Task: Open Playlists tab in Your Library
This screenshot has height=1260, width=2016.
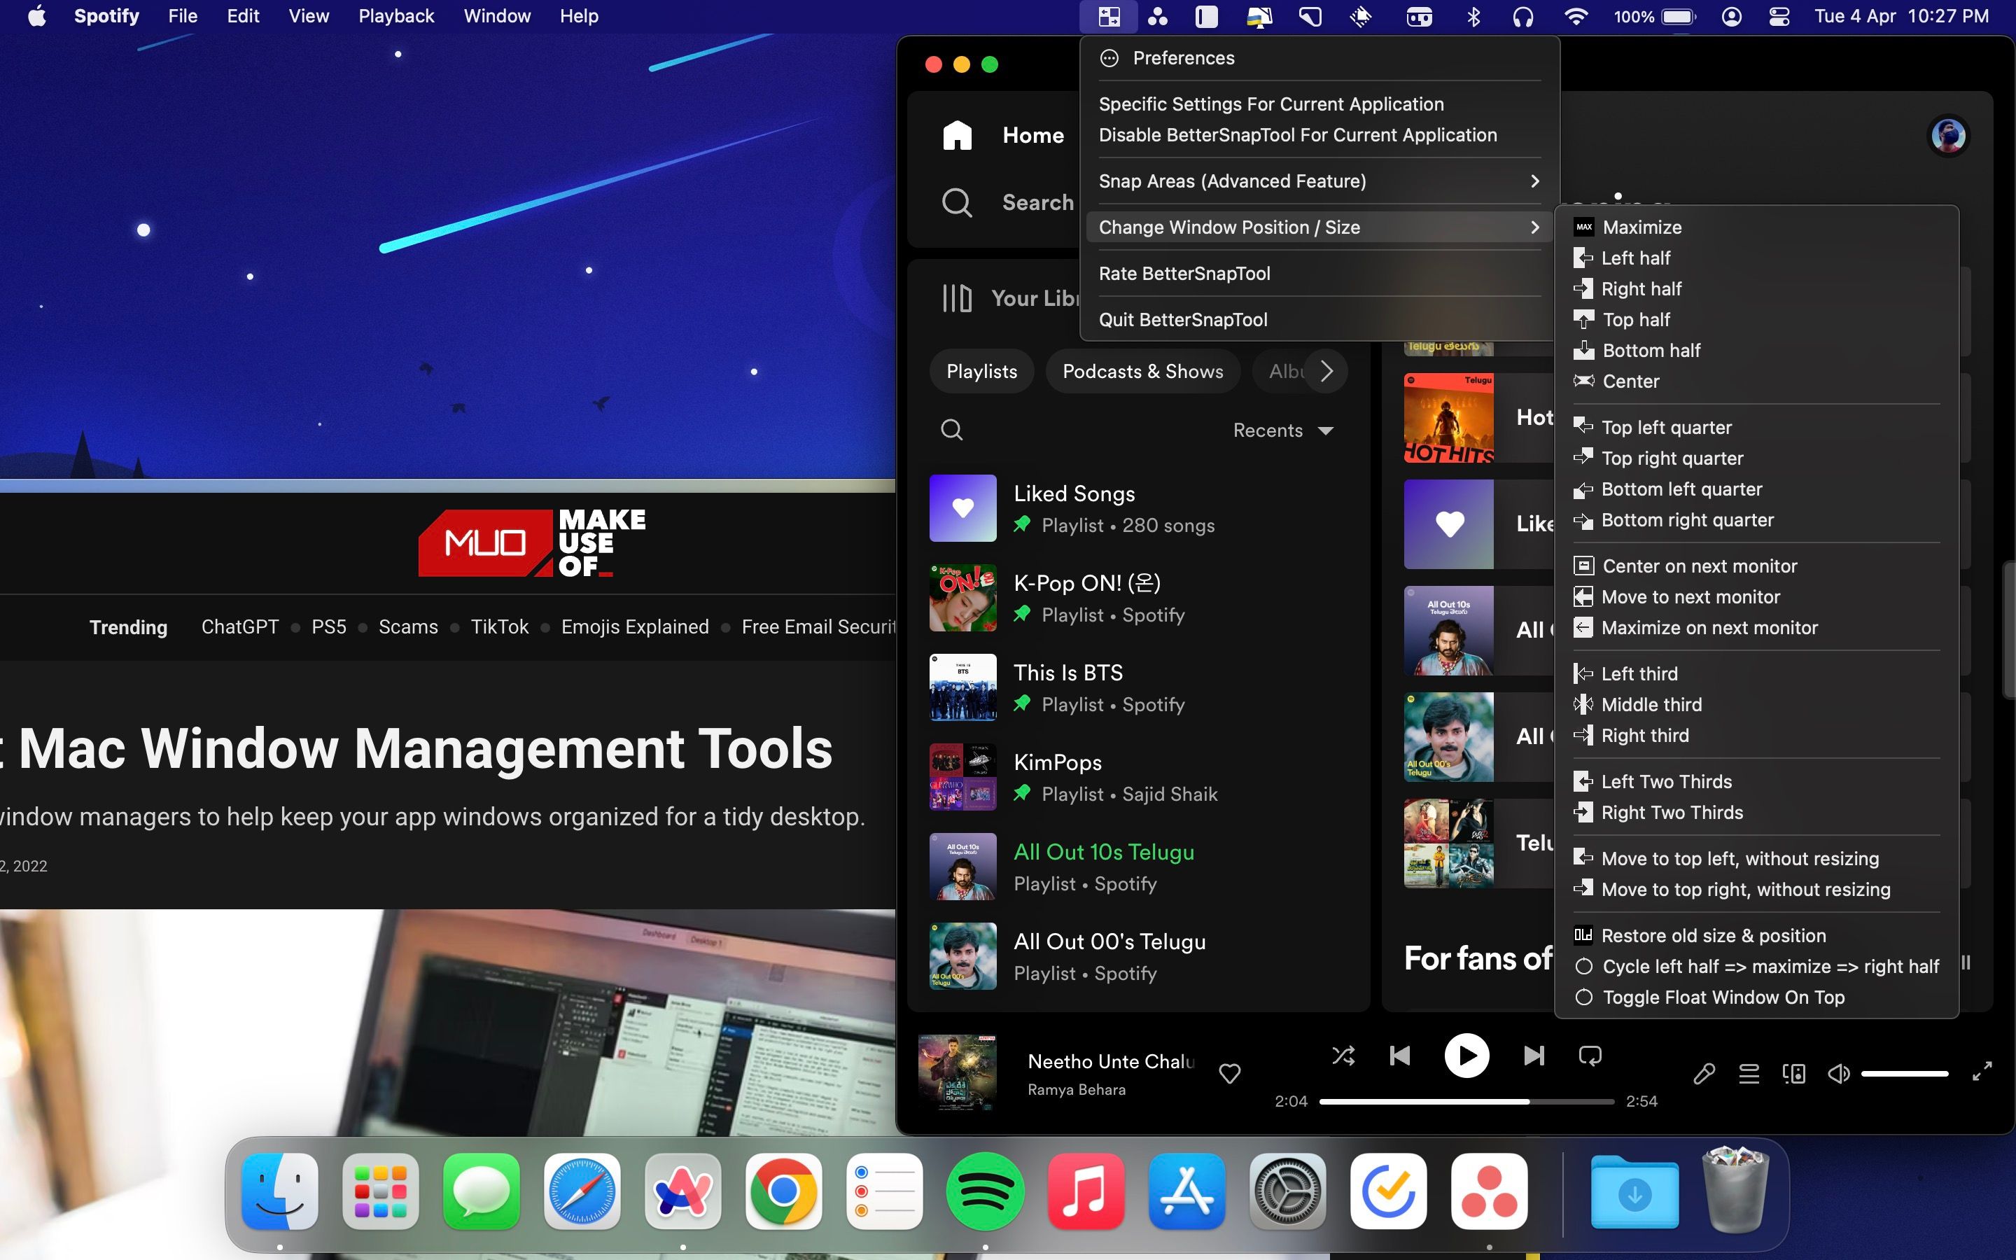Action: 980,370
